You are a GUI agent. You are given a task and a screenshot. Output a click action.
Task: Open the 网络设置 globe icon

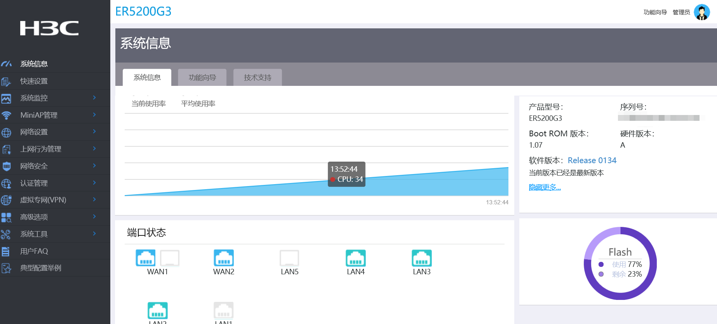click(6, 132)
